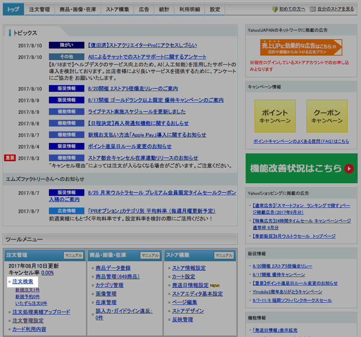Open マニュアル button in 商品・画像・在庫 panel
Viewport: 361px width, 337px height.
(x=150, y=255)
